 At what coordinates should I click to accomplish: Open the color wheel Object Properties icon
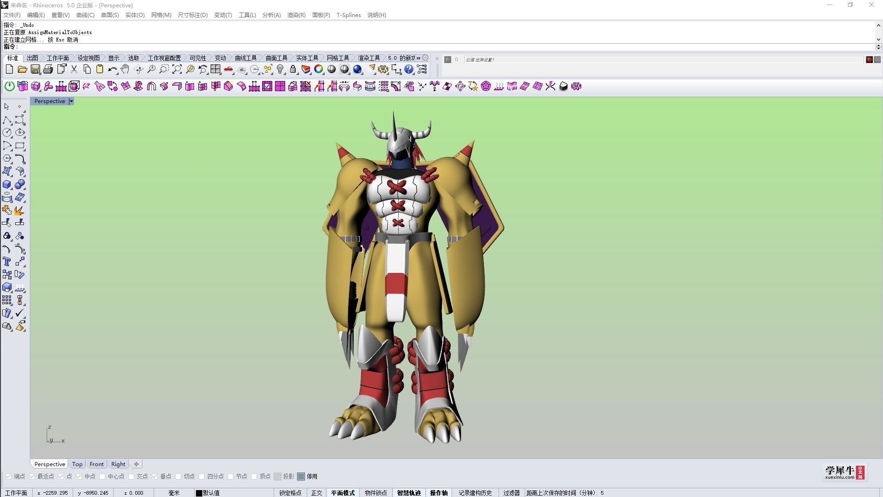pos(319,69)
